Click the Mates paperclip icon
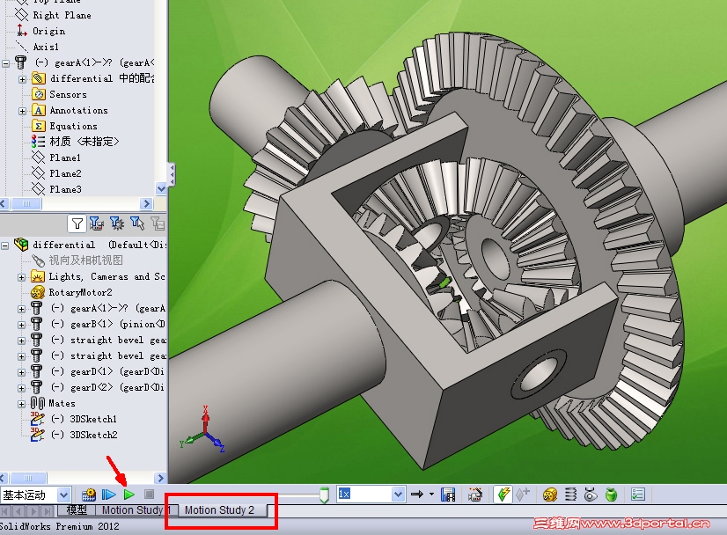The image size is (727, 535). 38,403
